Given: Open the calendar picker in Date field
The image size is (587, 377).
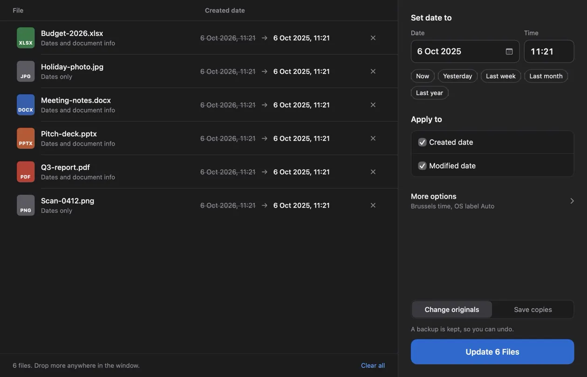Looking at the screenshot, I should point(509,51).
